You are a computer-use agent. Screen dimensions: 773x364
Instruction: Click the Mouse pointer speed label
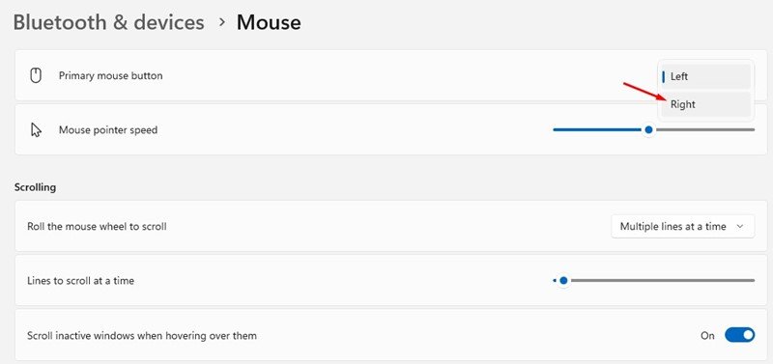coord(108,130)
